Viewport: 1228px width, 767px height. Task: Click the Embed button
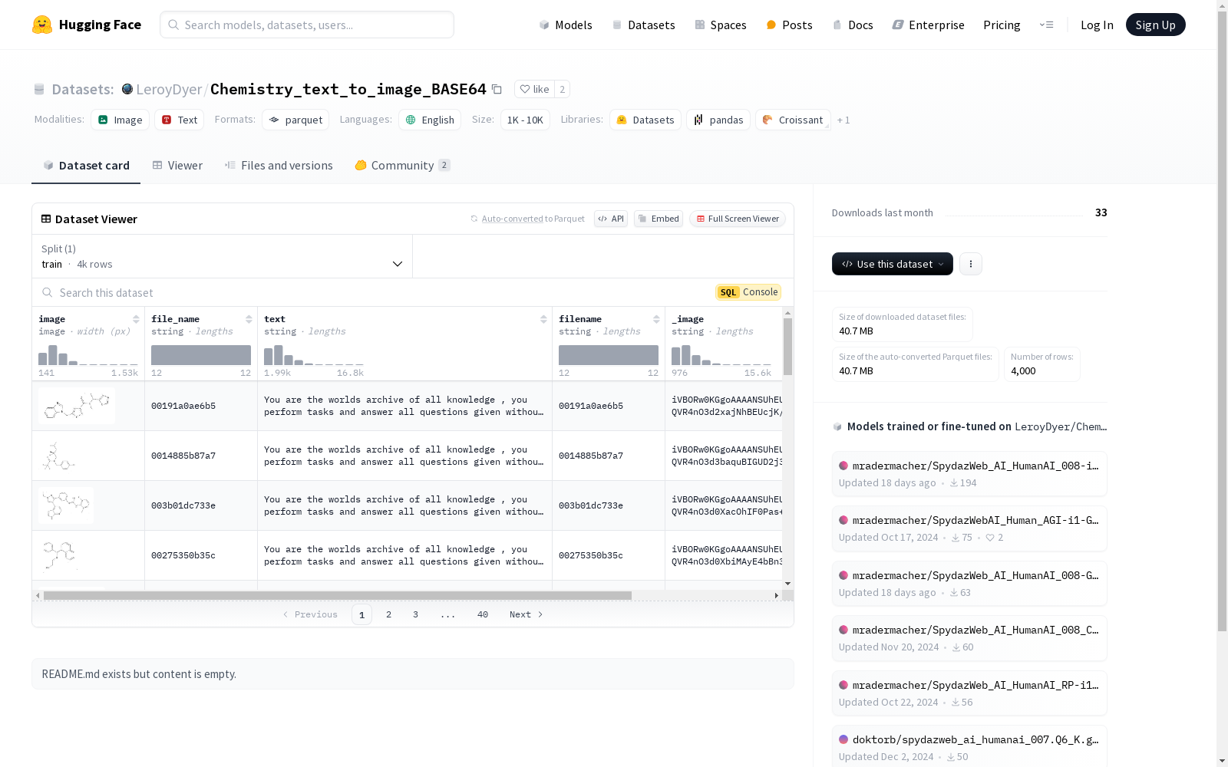point(659,219)
